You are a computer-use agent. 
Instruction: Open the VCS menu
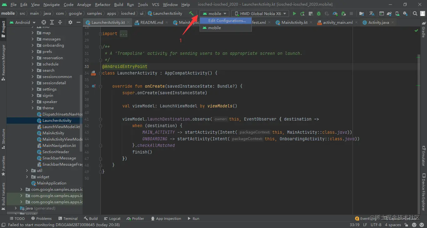[155, 5]
